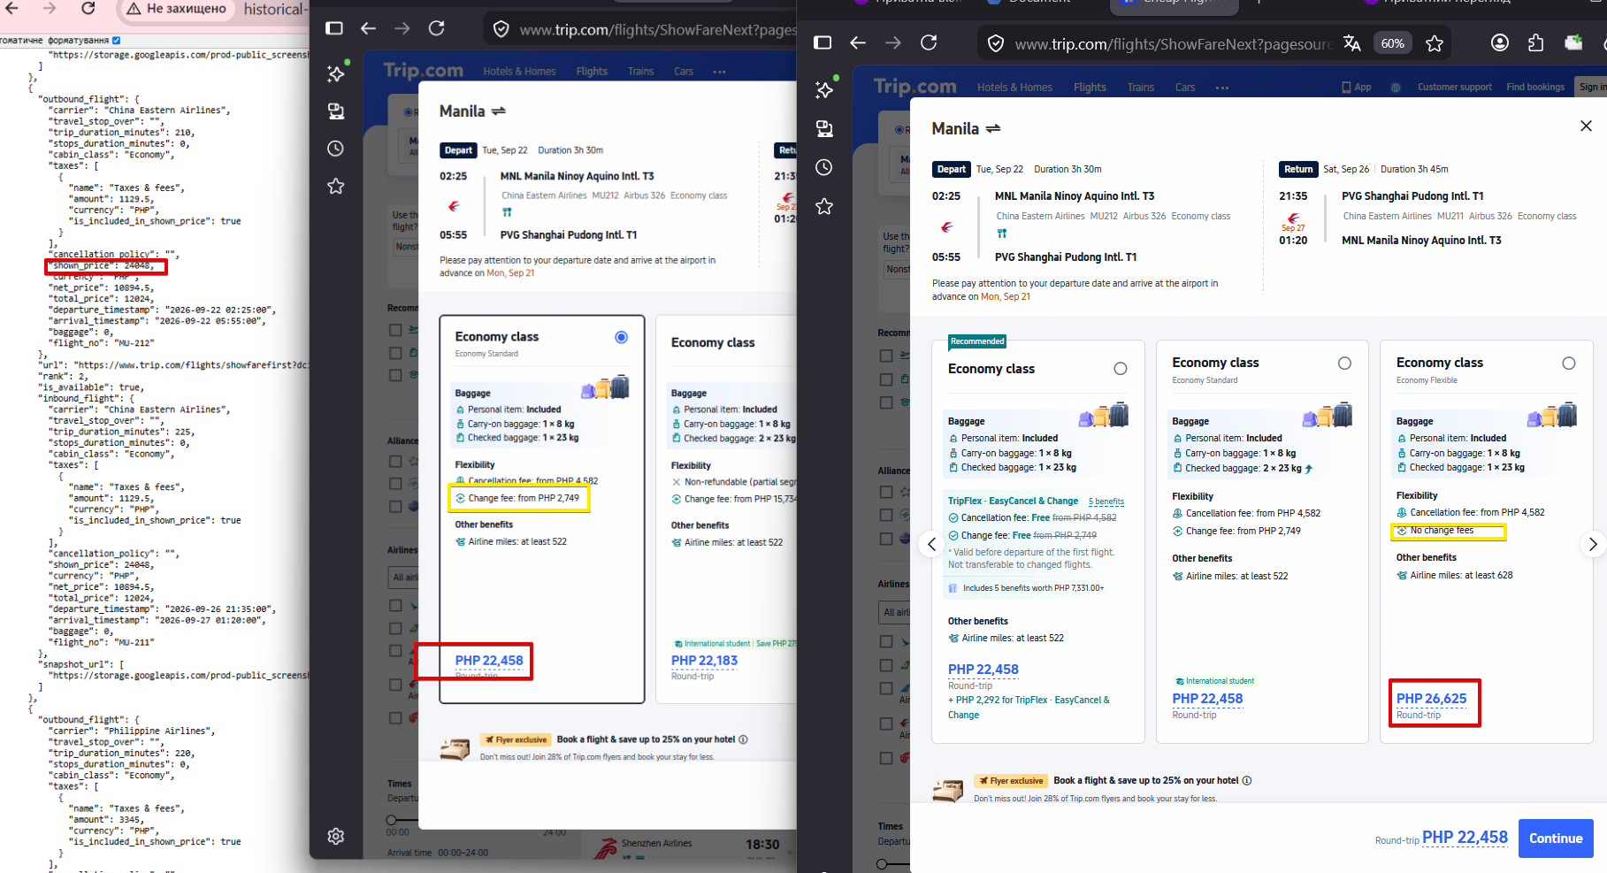Open Trains menu in middle window
This screenshot has height=873, width=1607.
[641, 72]
